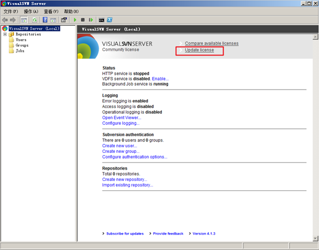319x250 pixels.
Task: Select the Jobs tree item
Action: coord(20,51)
